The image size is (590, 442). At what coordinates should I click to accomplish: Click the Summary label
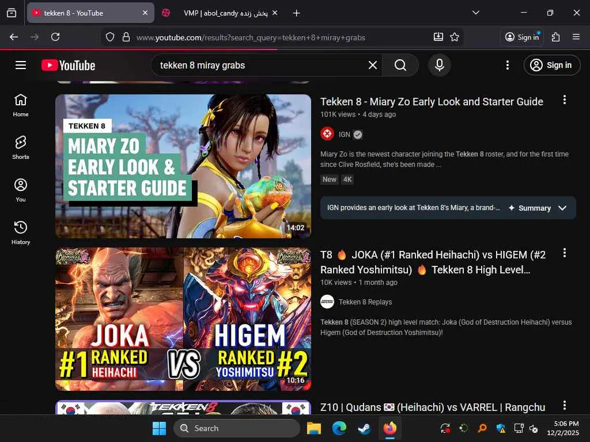534,208
